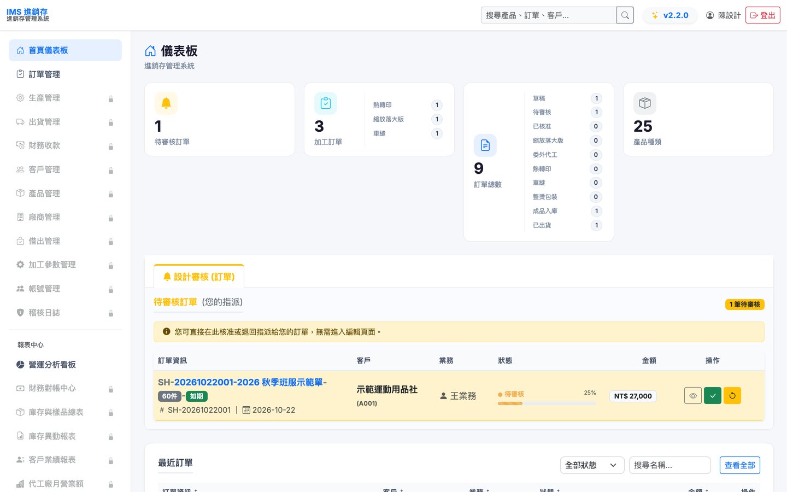
Task: Open 首頁儀表板 in the sidebar
Action: click(x=65, y=50)
